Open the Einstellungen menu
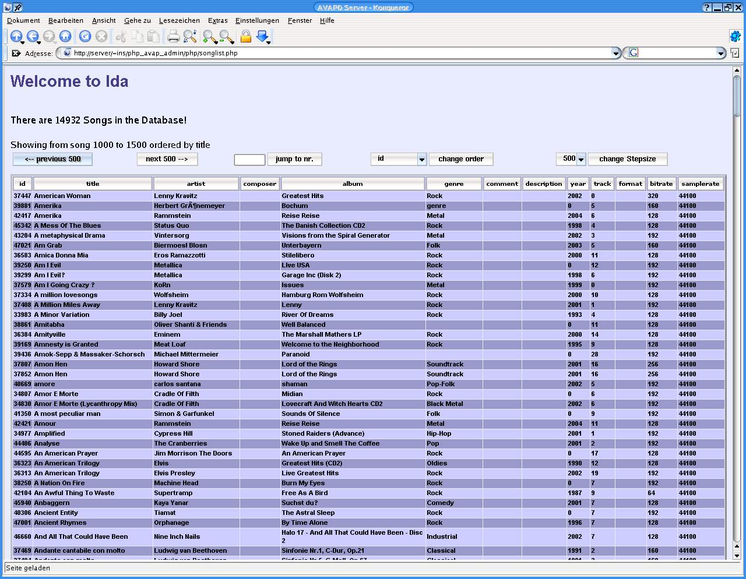 (257, 20)
